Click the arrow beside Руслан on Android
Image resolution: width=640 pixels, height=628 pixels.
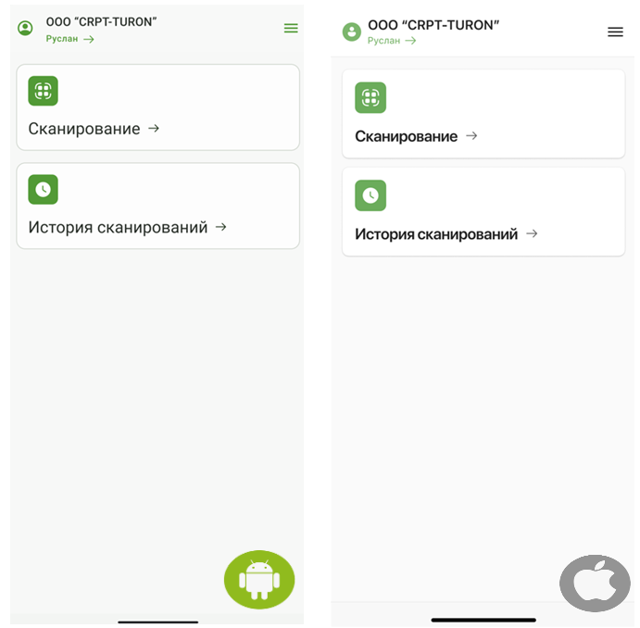[89, 39]
